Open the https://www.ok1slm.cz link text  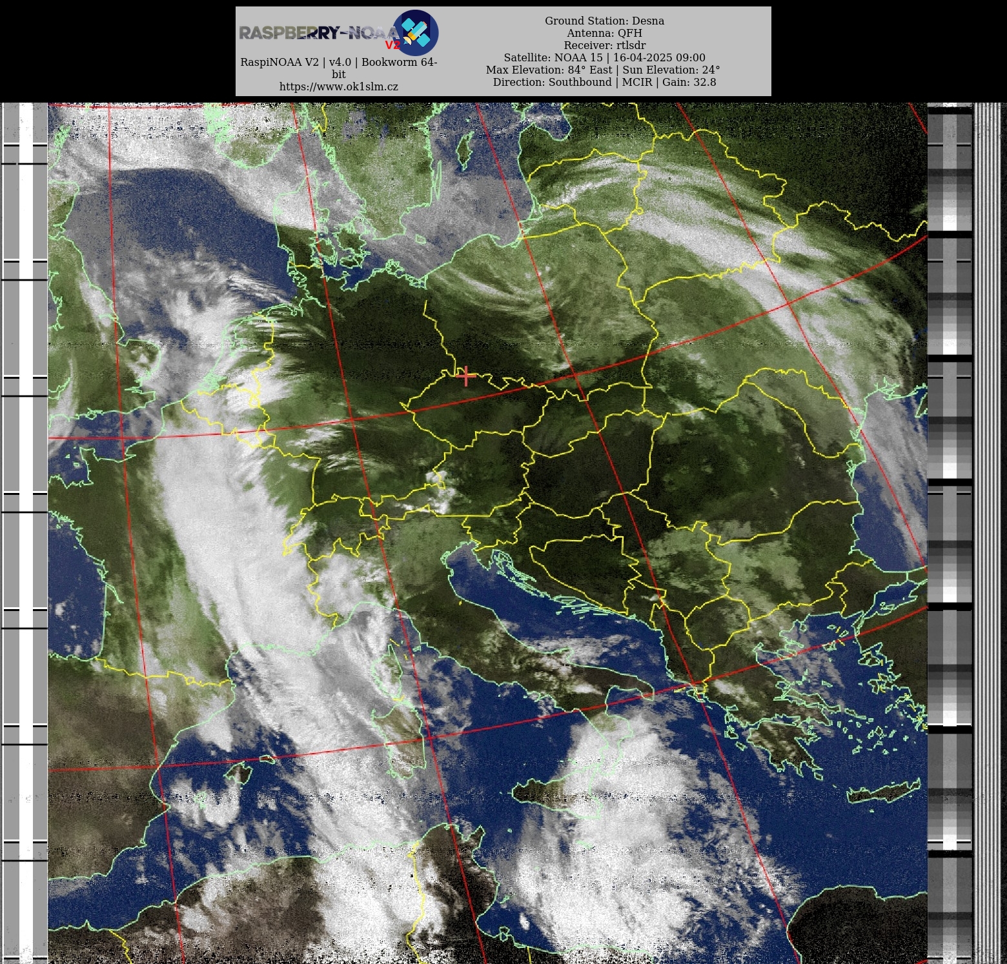tap(339, 86)
